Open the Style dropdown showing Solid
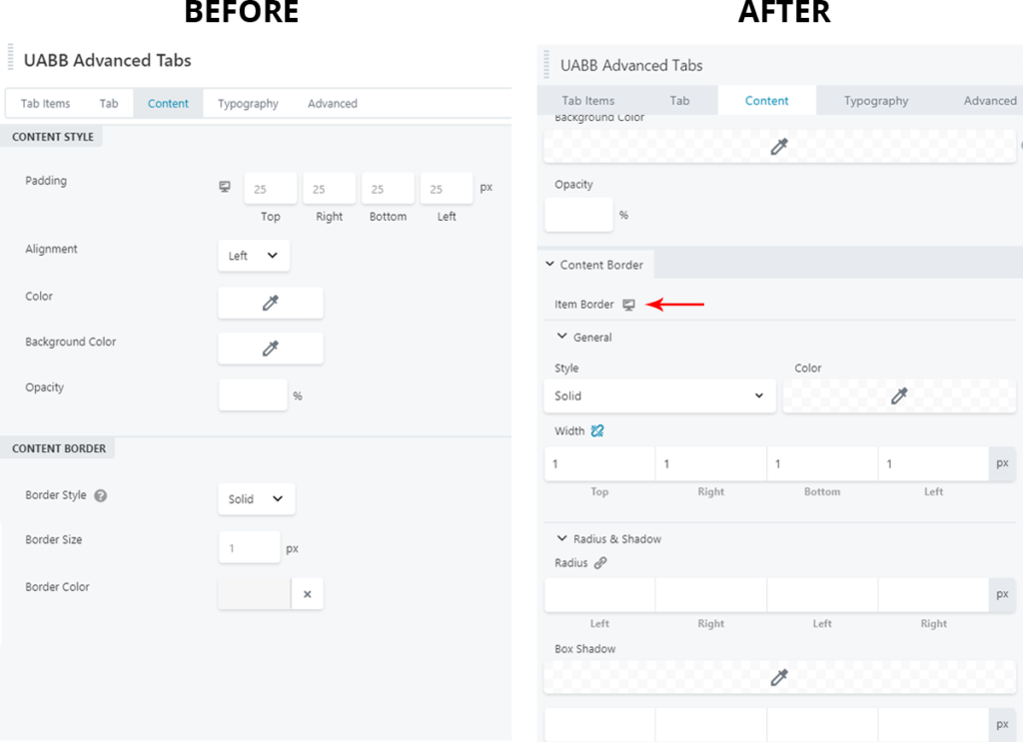The width and height of the screenshot is (1023, 742). click(659, 395)
